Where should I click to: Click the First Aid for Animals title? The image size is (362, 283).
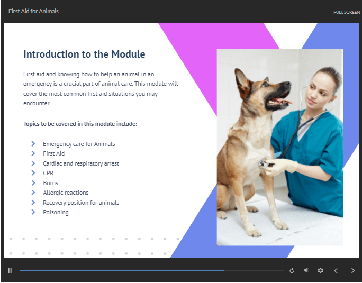(33, 11)
